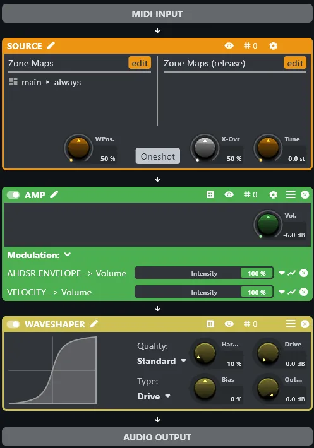Toggle the SOURCE module eye icon
Viewport: 314px width, 448px height.
point(229,45)
